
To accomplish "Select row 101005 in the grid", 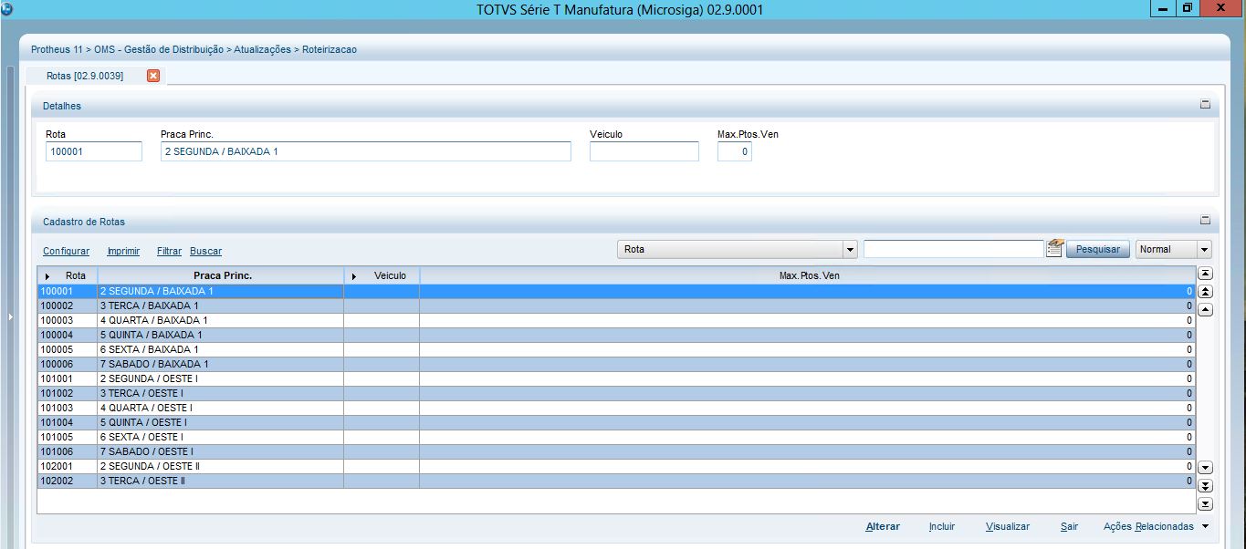I will 616,437.
